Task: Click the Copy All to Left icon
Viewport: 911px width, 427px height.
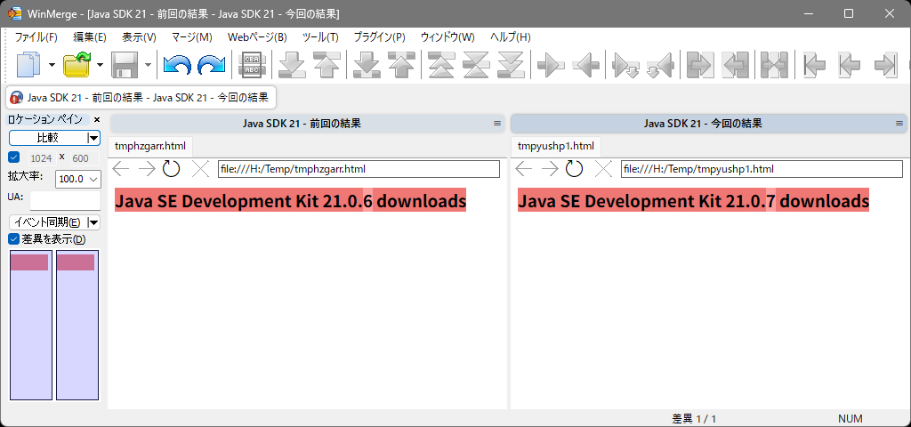Action: point(735,64)
